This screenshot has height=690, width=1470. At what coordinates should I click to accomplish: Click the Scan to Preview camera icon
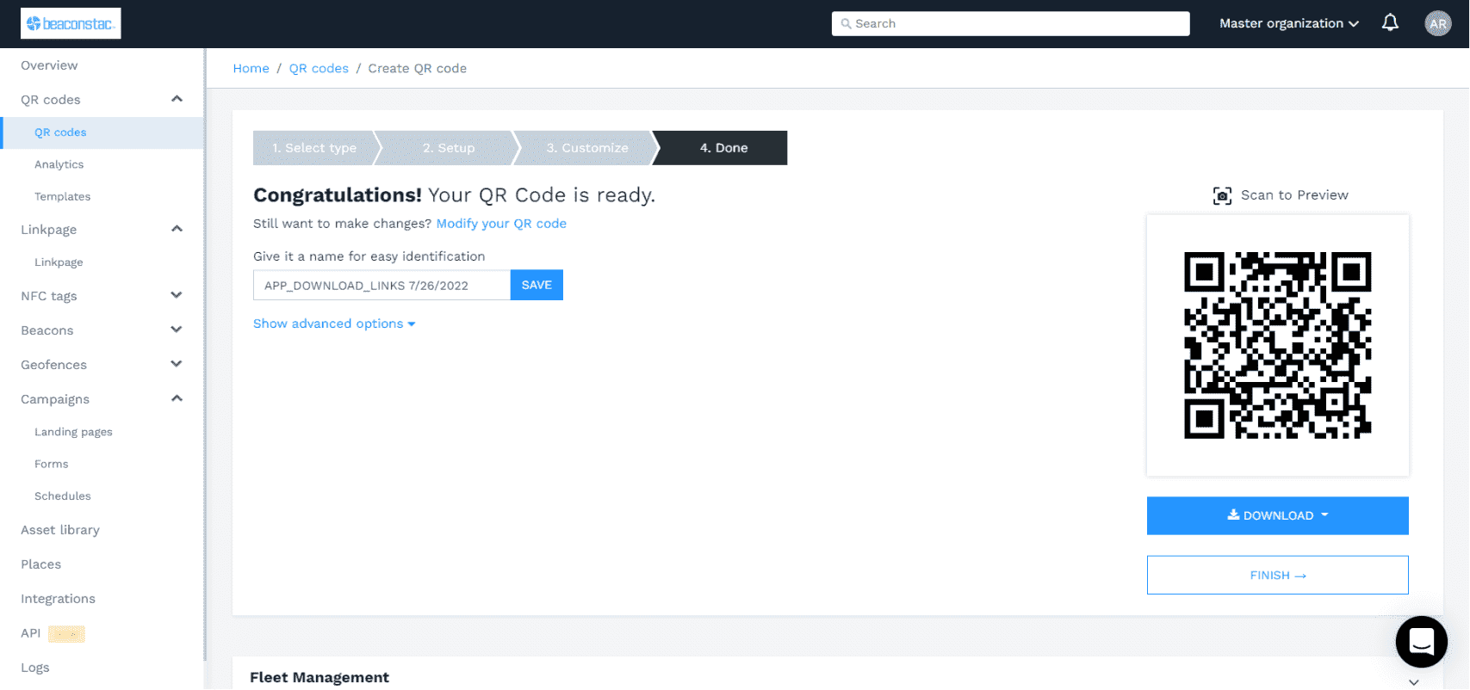1222,196
